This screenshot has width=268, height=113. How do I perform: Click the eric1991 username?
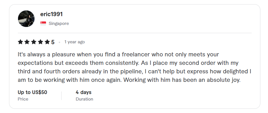pyautogui.click(x=51, y=14)
